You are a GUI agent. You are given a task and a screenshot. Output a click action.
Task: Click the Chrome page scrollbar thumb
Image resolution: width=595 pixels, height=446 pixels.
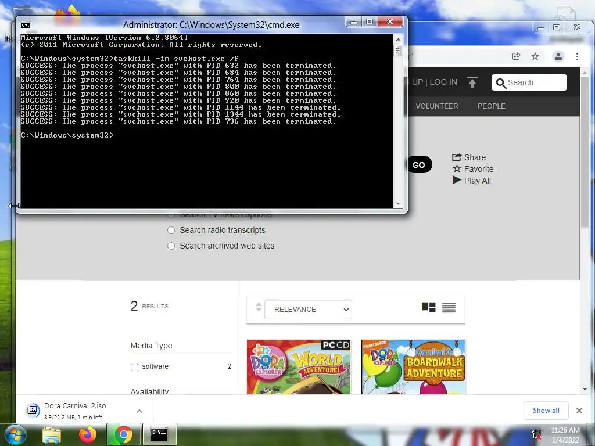pos(585,153)
